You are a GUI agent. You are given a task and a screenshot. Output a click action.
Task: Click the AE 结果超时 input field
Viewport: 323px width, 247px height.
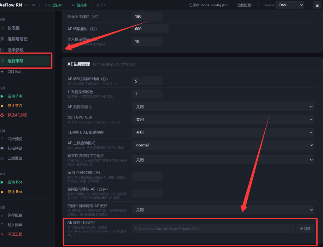point(150,29)
